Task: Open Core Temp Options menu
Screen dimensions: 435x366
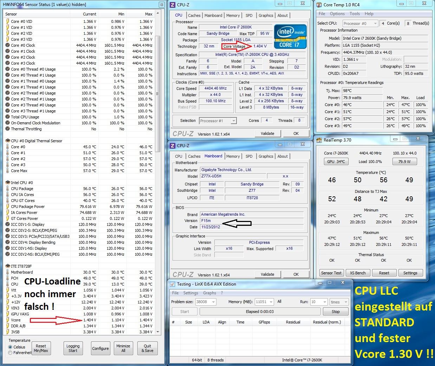Action: (337, 14)
